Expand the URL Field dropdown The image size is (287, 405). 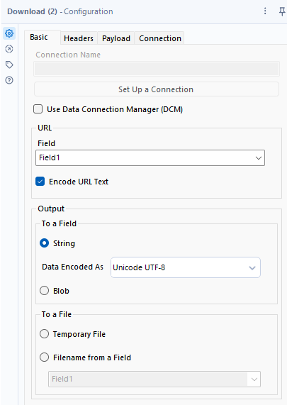click(150, 158)
